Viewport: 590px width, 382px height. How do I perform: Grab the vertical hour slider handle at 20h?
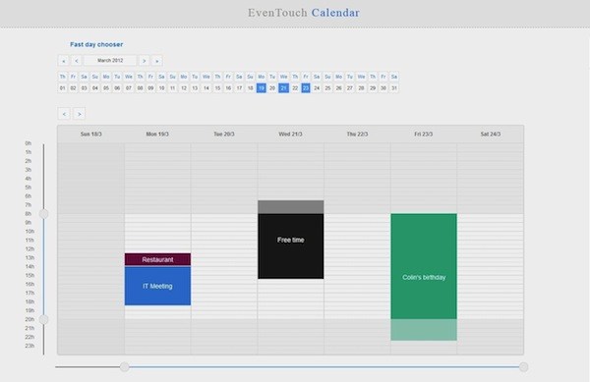pyautogui.click(x=43, y=319)
